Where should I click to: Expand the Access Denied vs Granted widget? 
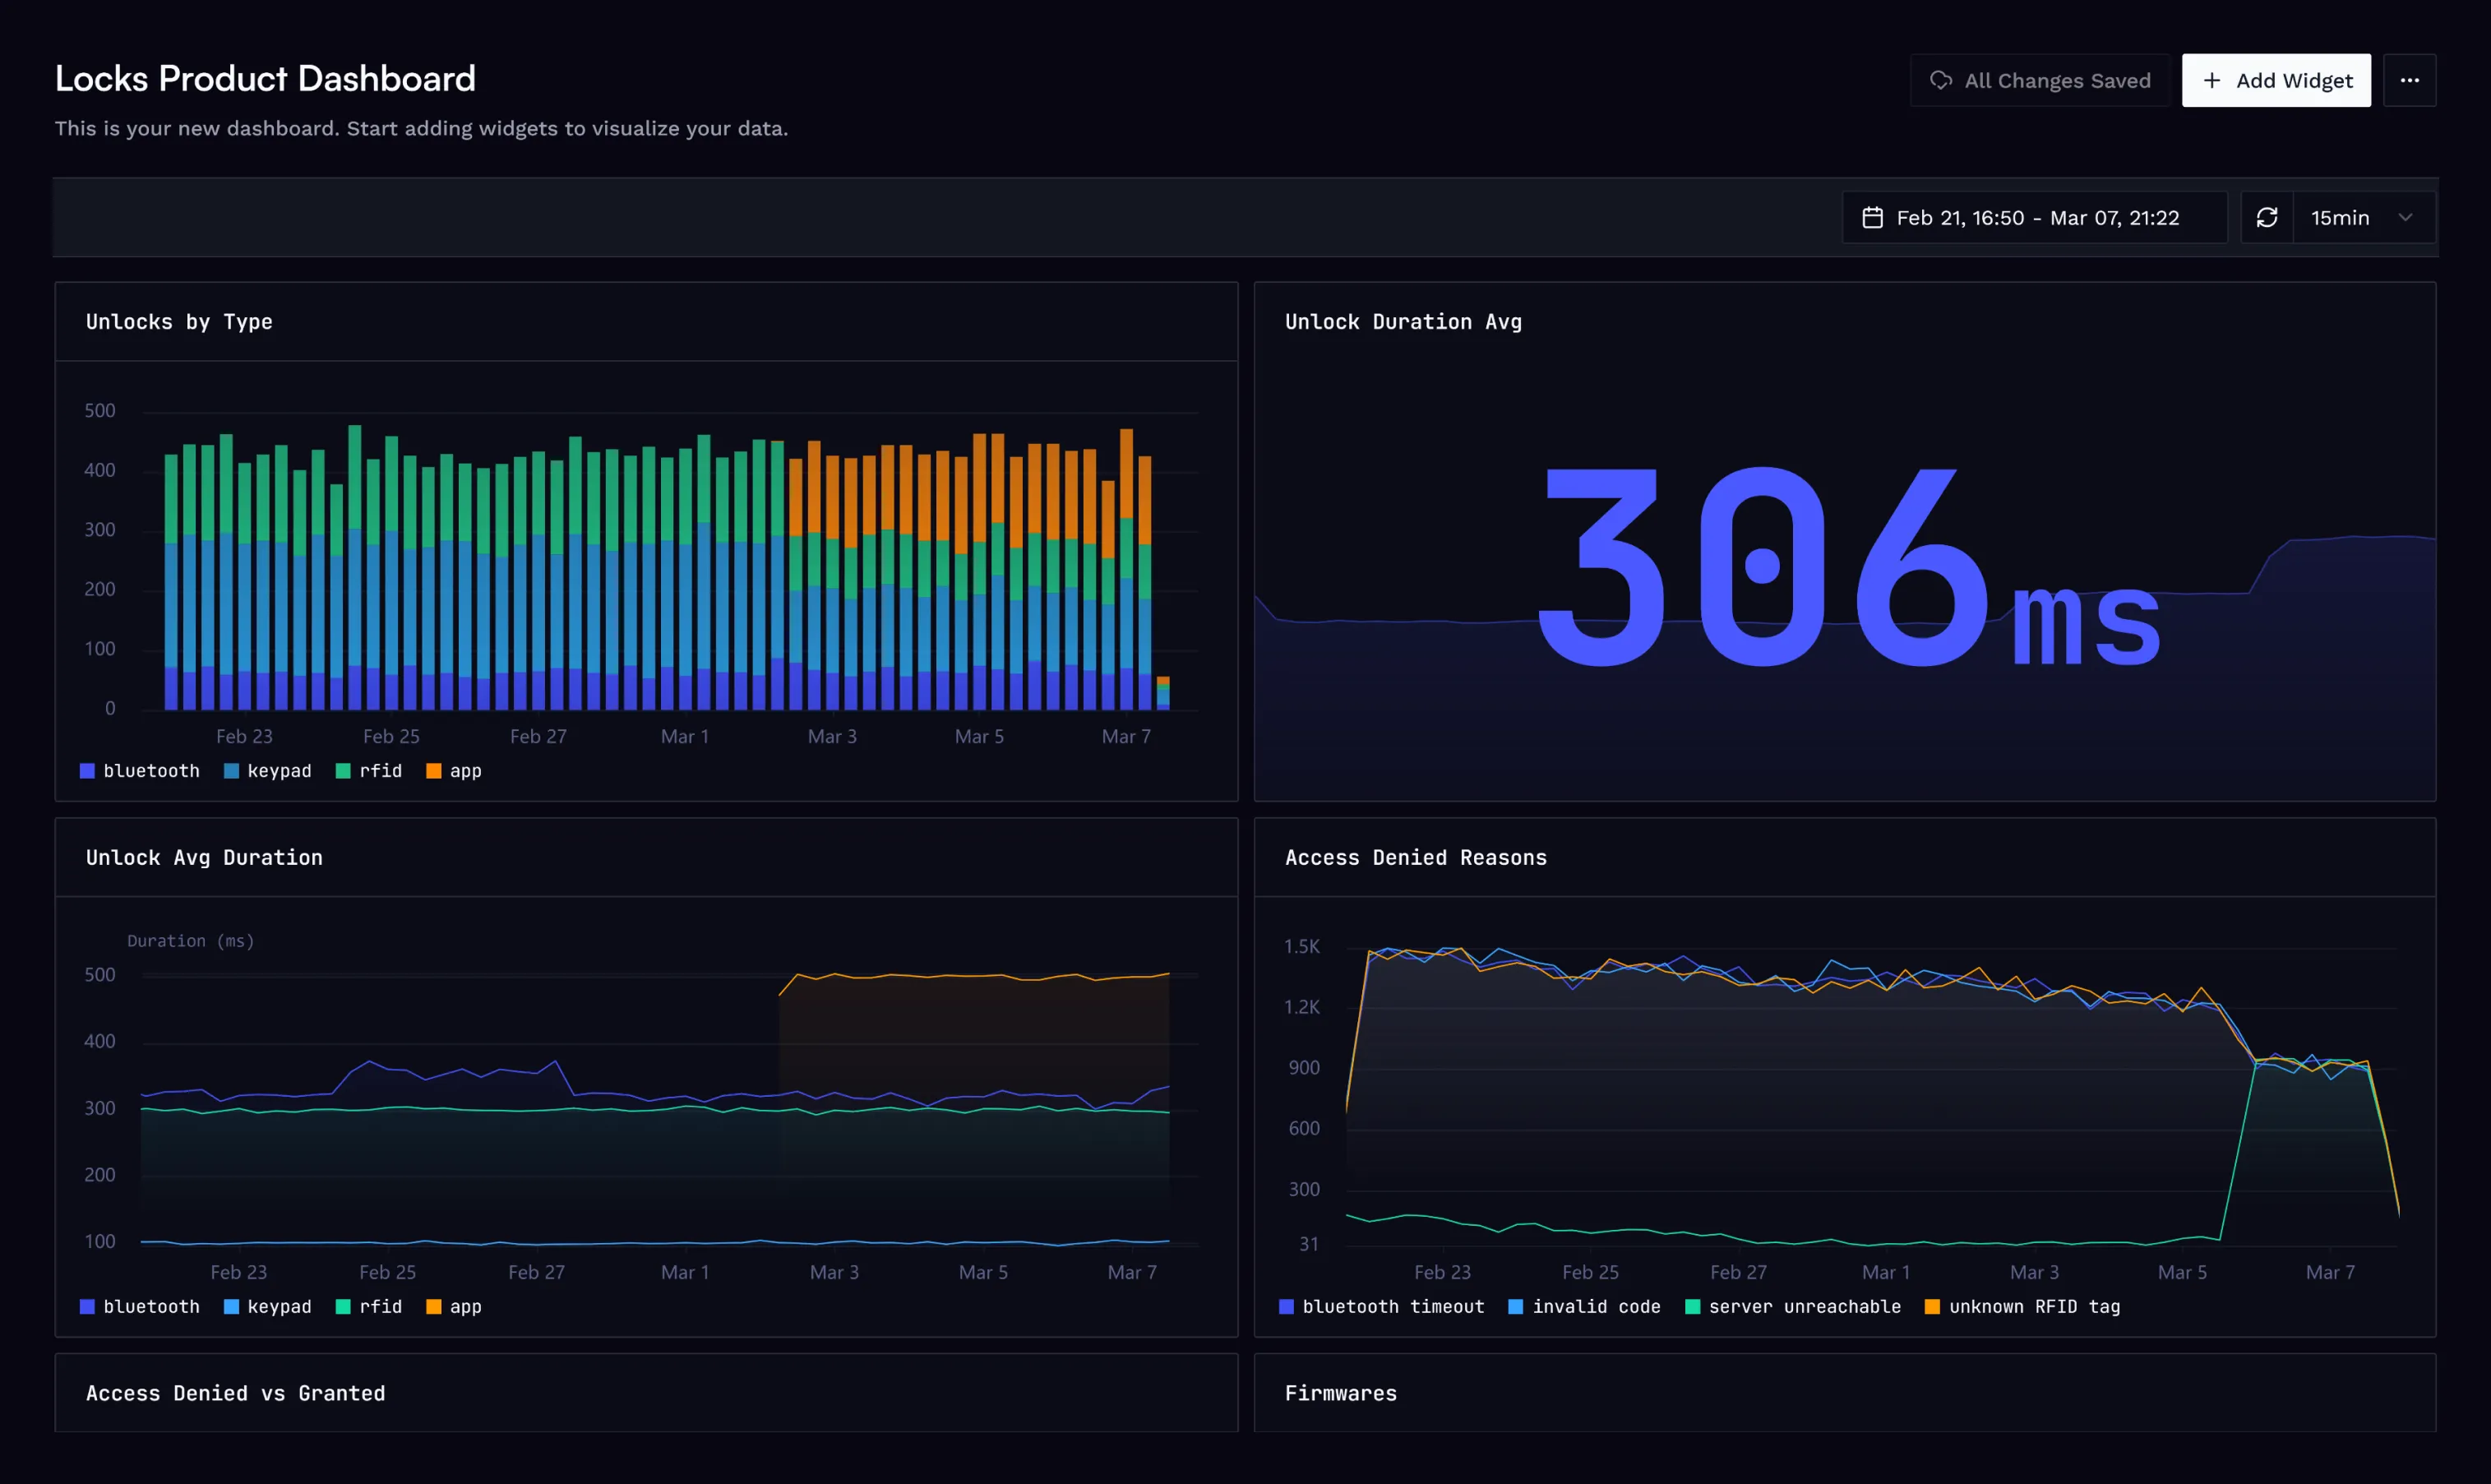pos(235,1393)
